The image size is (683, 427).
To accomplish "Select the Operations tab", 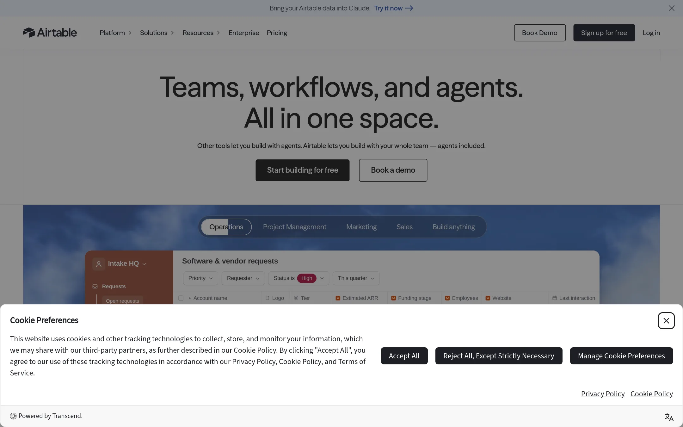I will 226,227.
